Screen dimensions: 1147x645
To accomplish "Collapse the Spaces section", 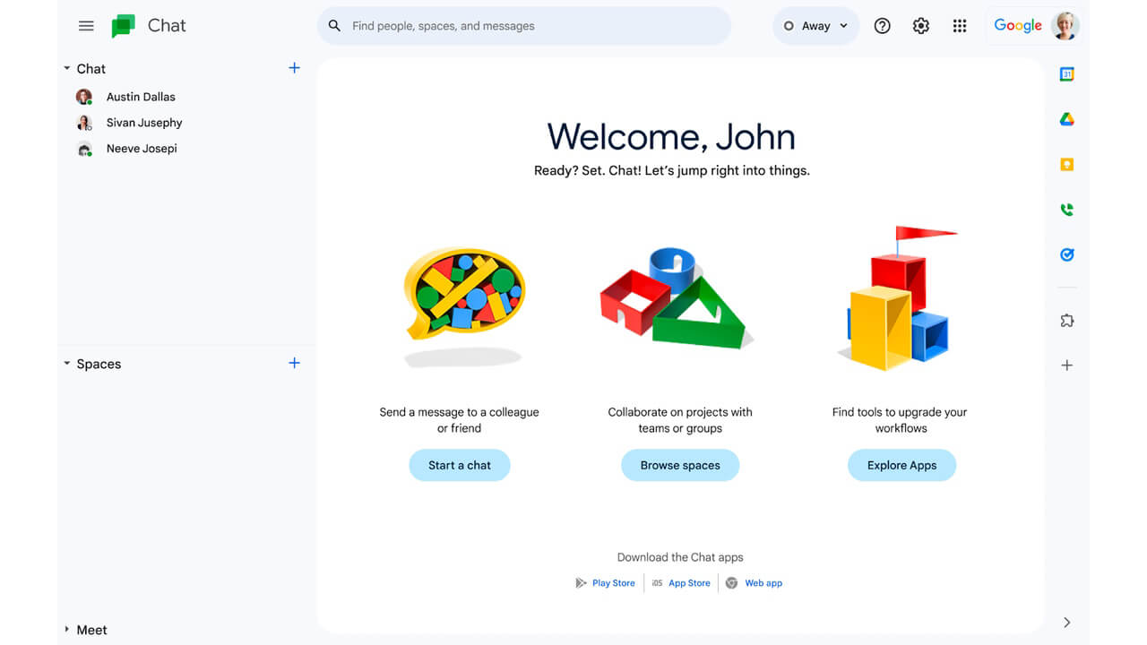I will 66,363.
